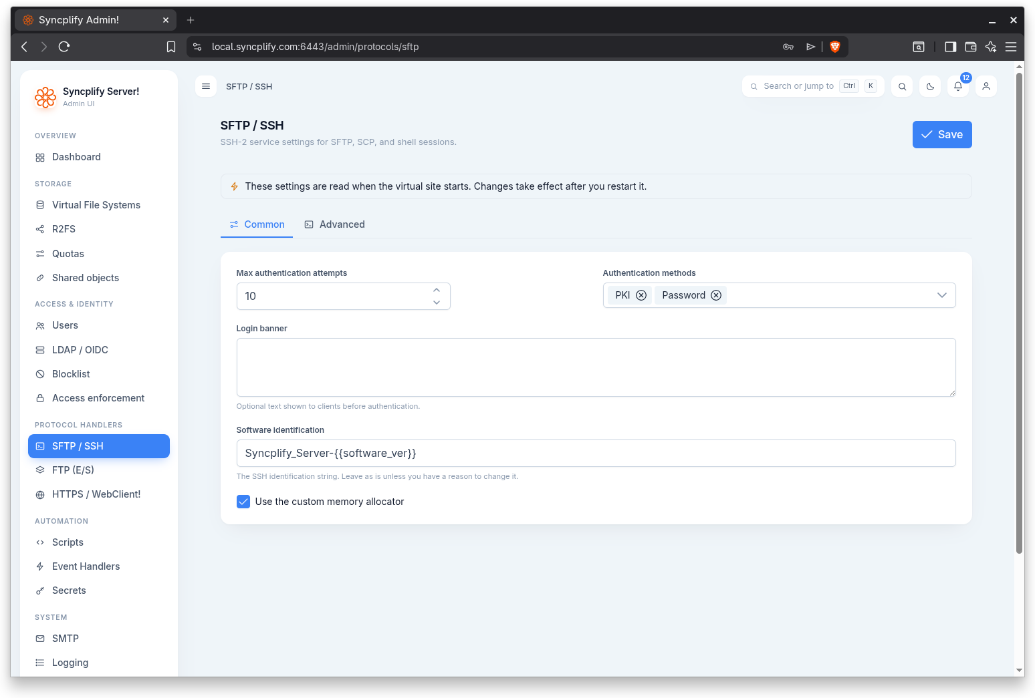This screenshot has height=698, width=1035.
Task: Click the page vertical scrollbar
Action: (x=1020, y=314)
